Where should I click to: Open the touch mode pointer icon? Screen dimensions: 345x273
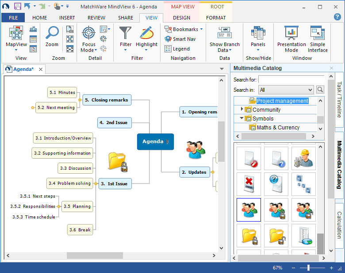click(57, 6)
